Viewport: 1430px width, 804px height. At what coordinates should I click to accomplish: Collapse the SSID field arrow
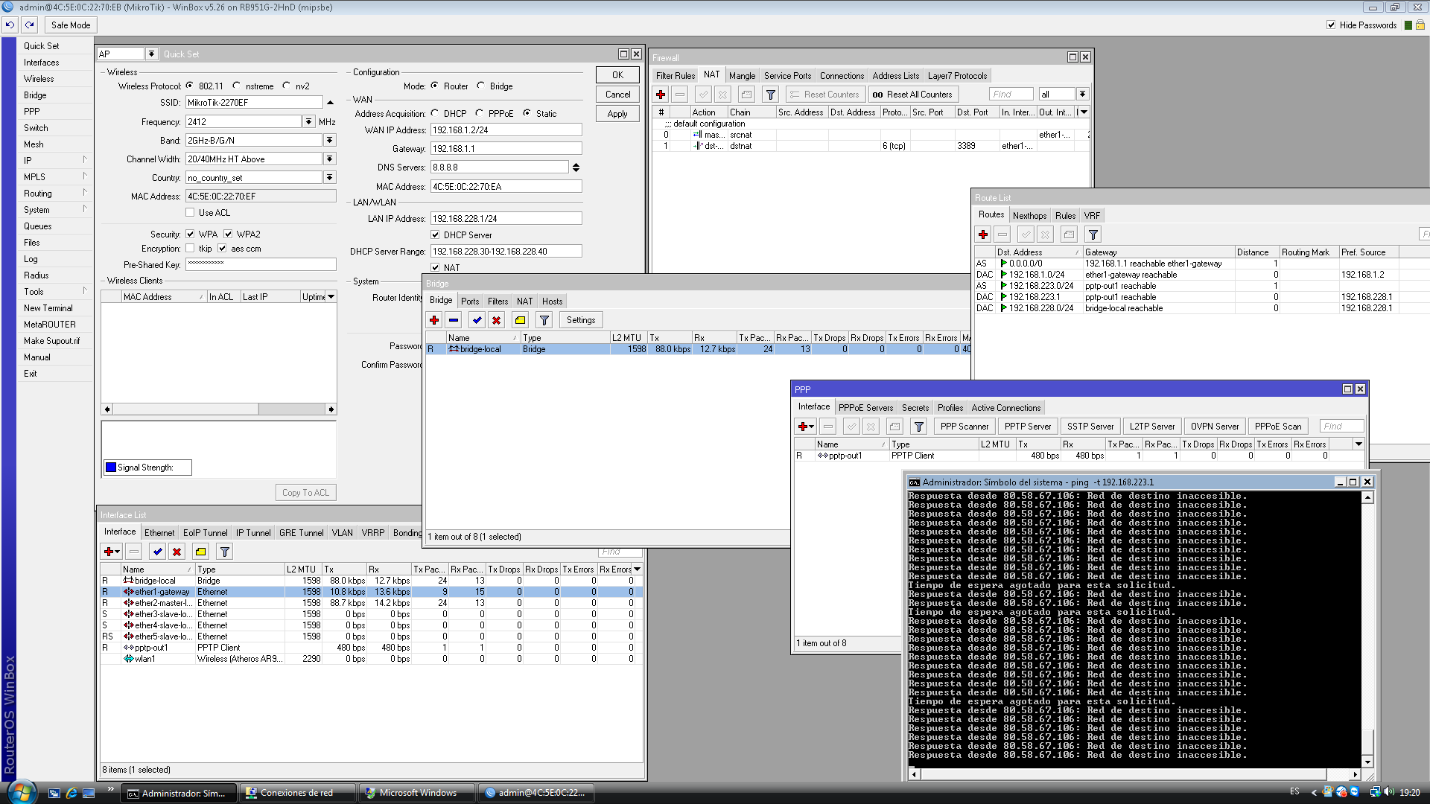tap(330, 103)
